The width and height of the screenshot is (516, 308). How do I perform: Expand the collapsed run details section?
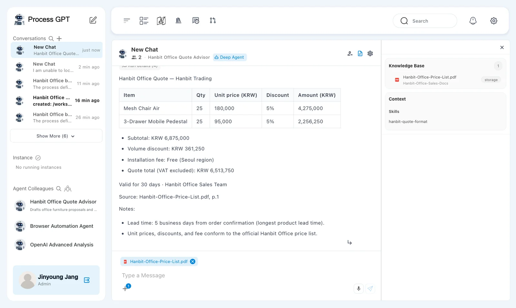[140, 67]
